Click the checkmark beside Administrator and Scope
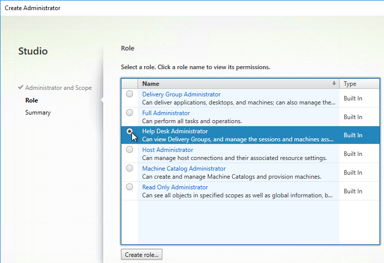This screenshot has height=263, width=384. click(21, 87)
